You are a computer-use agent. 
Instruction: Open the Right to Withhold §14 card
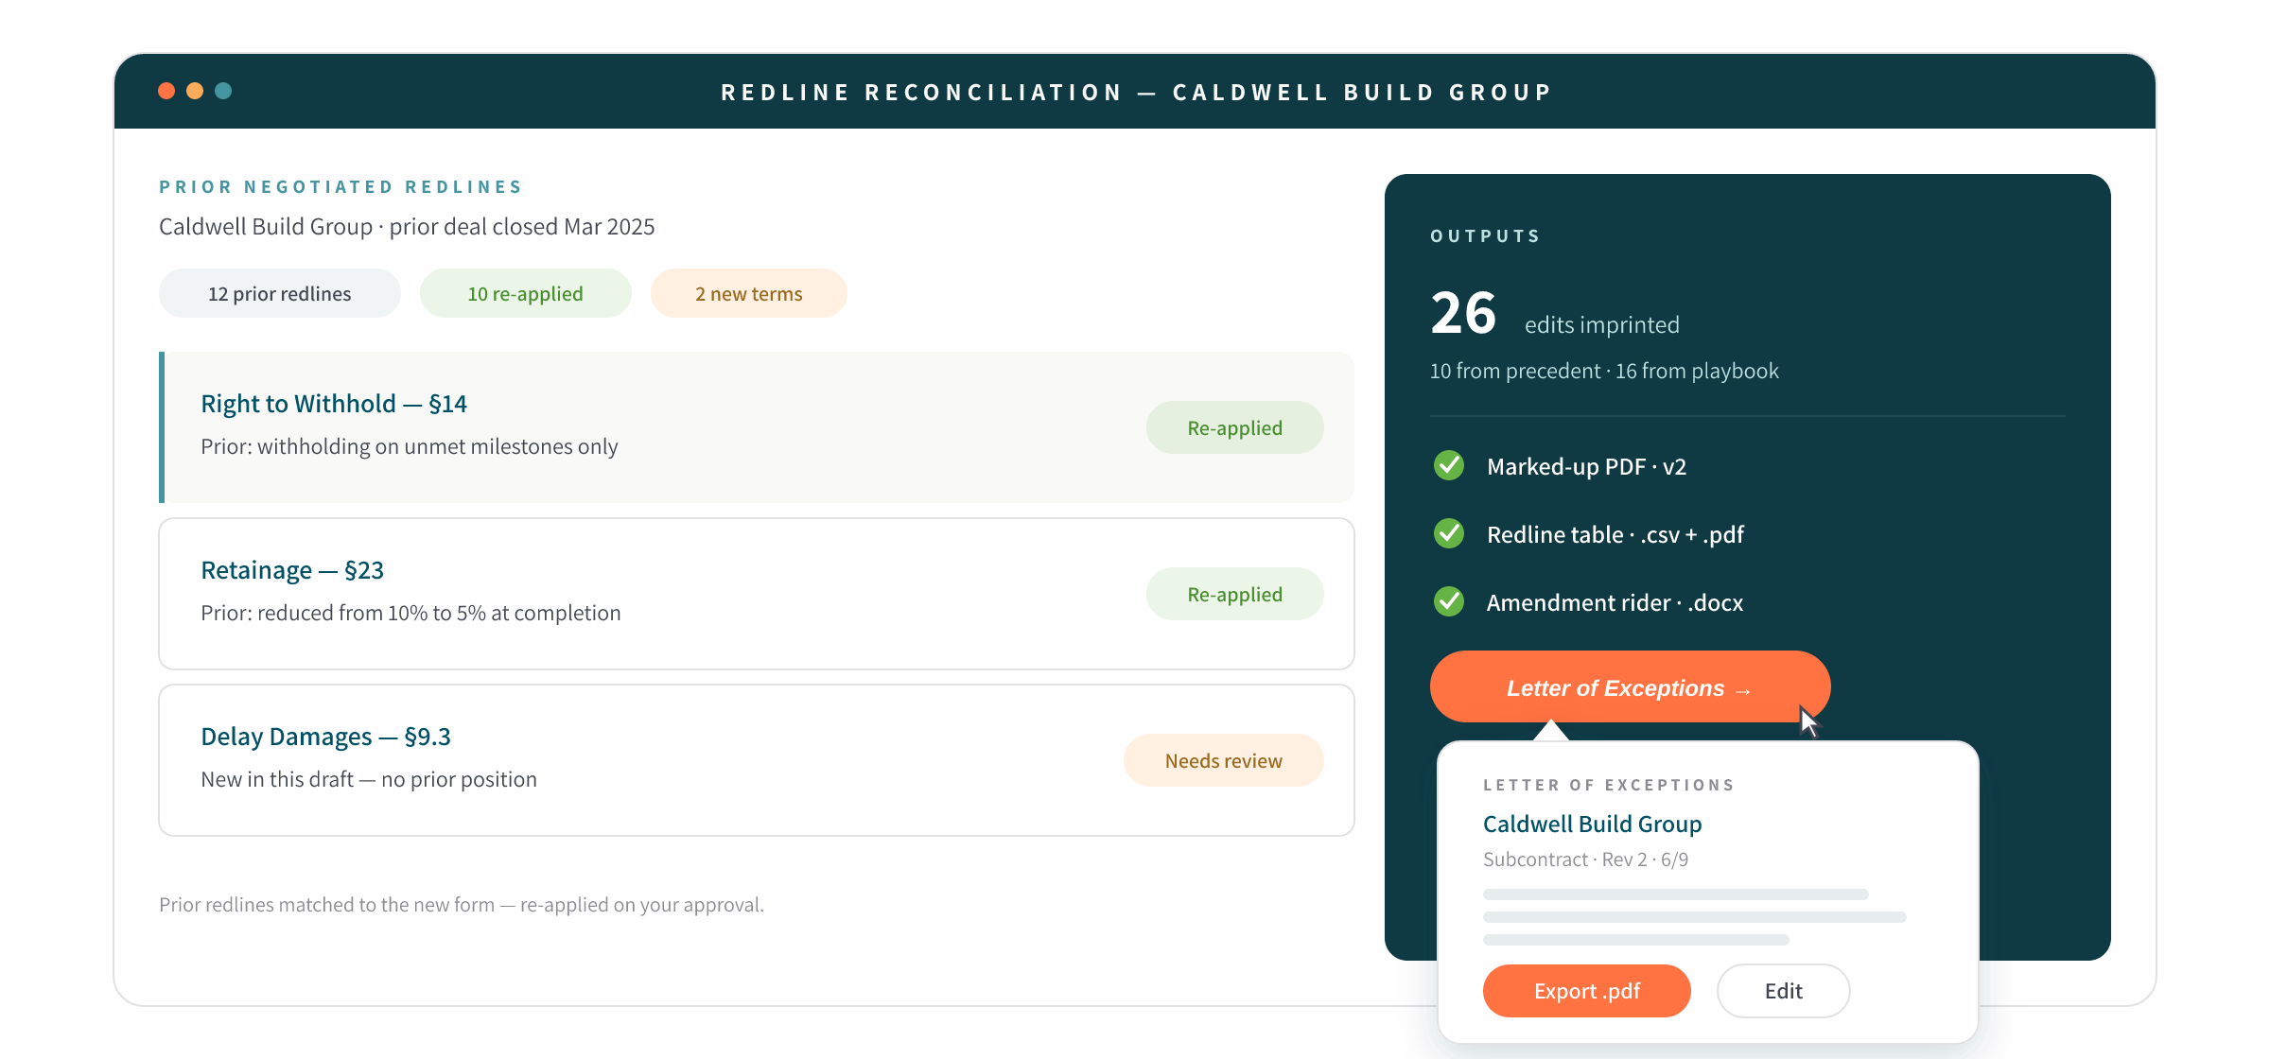757,427
